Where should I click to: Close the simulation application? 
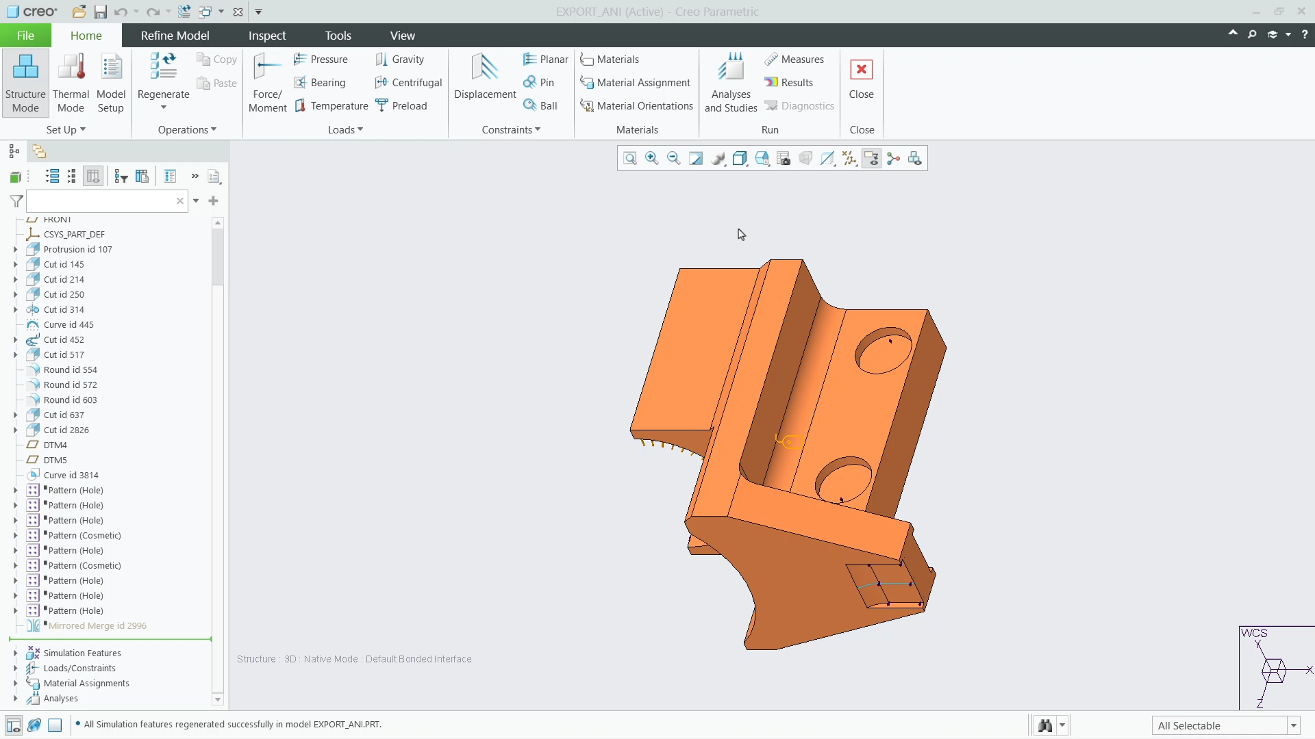[861, 80]
